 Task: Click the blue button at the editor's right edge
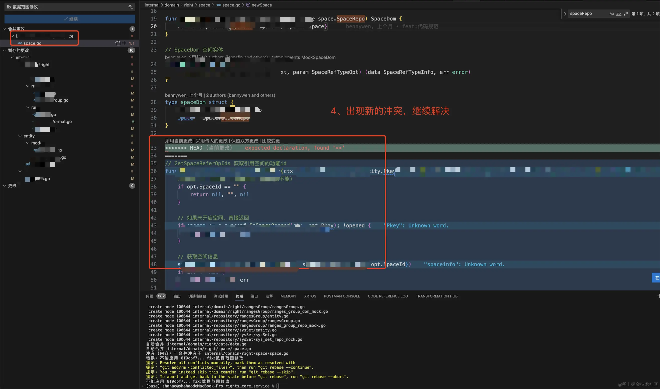656,277
